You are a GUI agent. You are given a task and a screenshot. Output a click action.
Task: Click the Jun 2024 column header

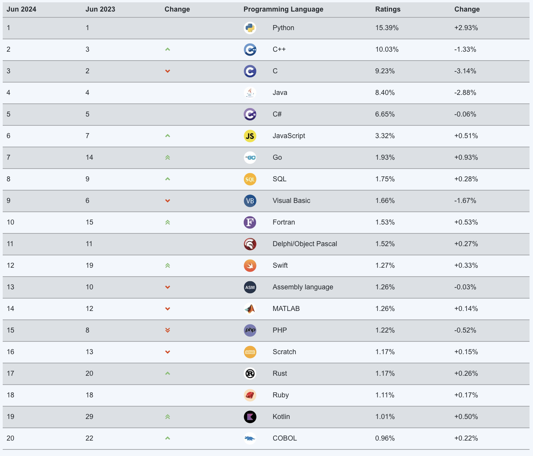pos(21,9)
